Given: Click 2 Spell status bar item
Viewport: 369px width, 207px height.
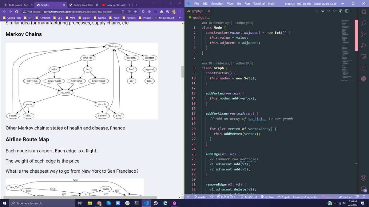Looking at the screenshot, I should tap(284, 197).
